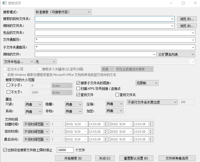This screenshot has width=200, height=162.
Task: Click 浏览 button for 排除的文件夹
Action: (187, 26)
